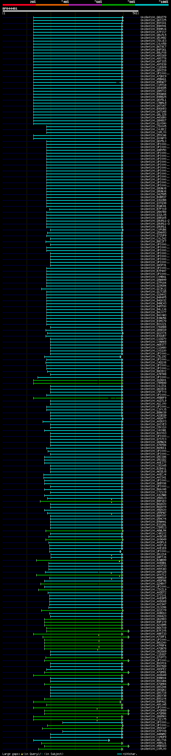Select the BP044481 query label
This screenshot has width=171, height=756.
click(x=10, y=9)
